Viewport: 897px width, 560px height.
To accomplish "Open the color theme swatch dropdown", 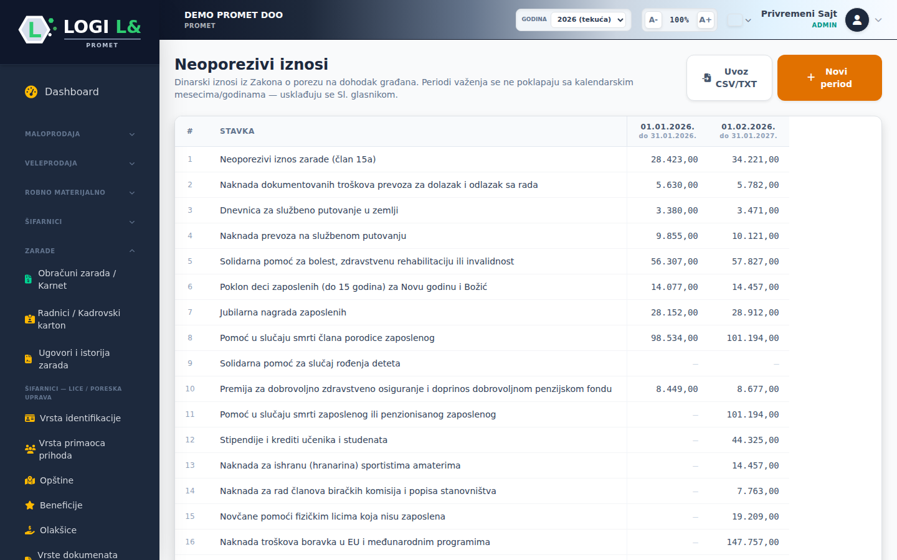I will pos(739,20).
